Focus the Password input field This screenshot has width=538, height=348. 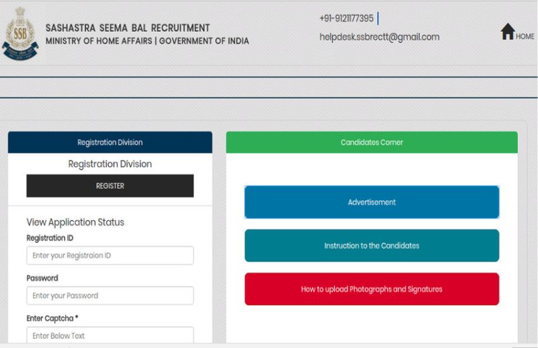coord(110,295)
